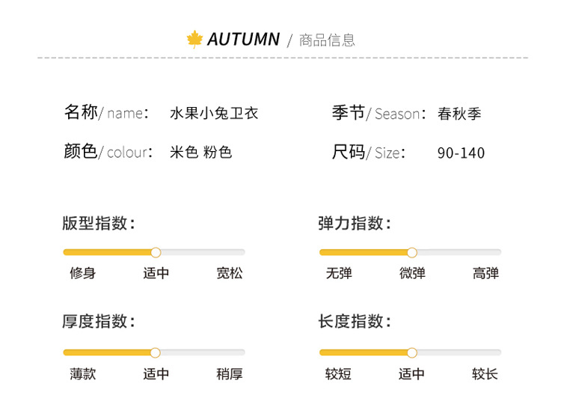Select the 薄款 thickness label
Image resolution: width=561 pixels, height=416 pixels.
(x=83, y=373)
